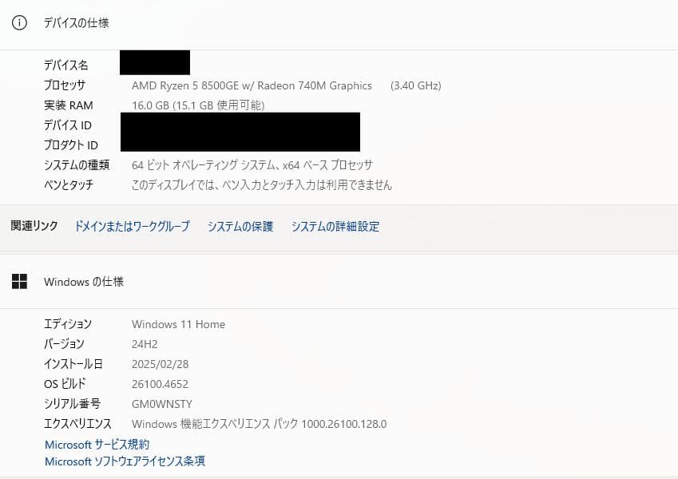Image resolution: width=678 pixels, height=479 pixels.
Task: Click the Windows logo next to Windows の仕様
Action: pos(18,281)
